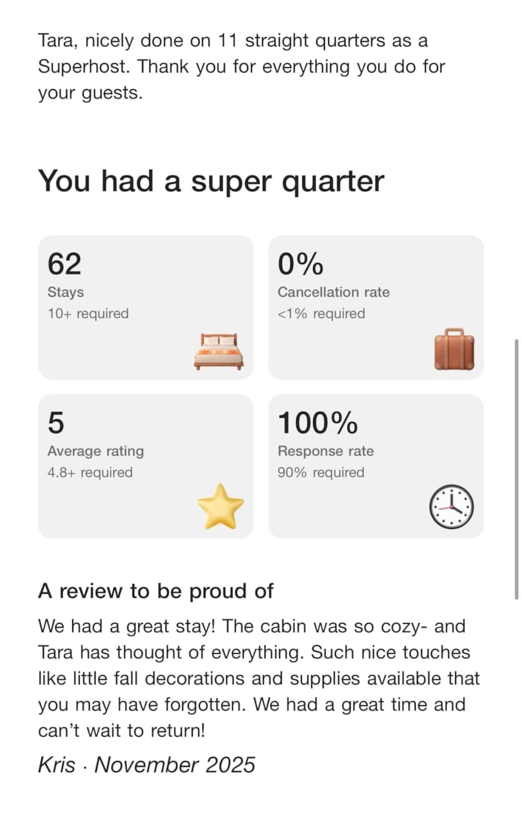Click the "5" average rating value
The height and width of the screenshot is (827, 522).
(x=56, y=423)
